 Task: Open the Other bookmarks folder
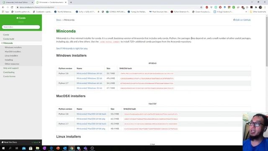click(x=258, y=12)
